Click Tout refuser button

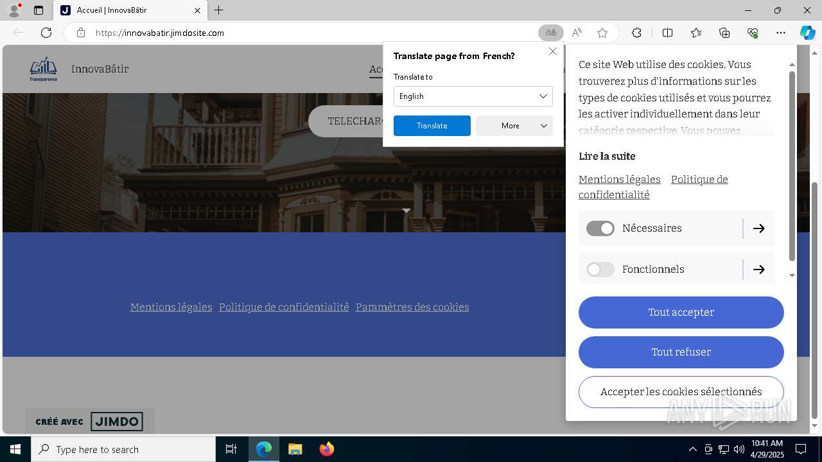click(x=681, y=352)
